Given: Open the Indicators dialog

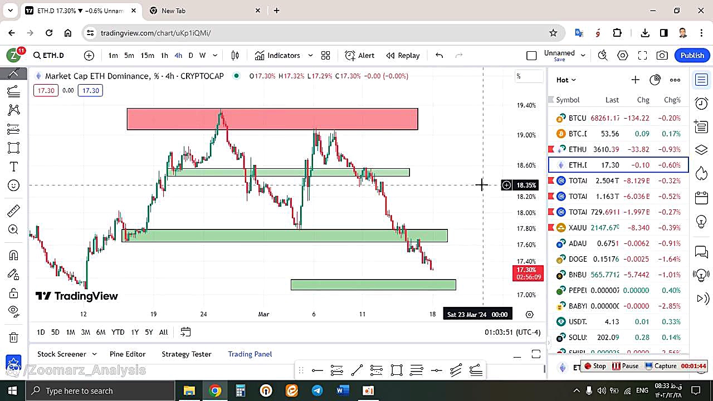Looking at the screenshot, I should tap(277, 55).
